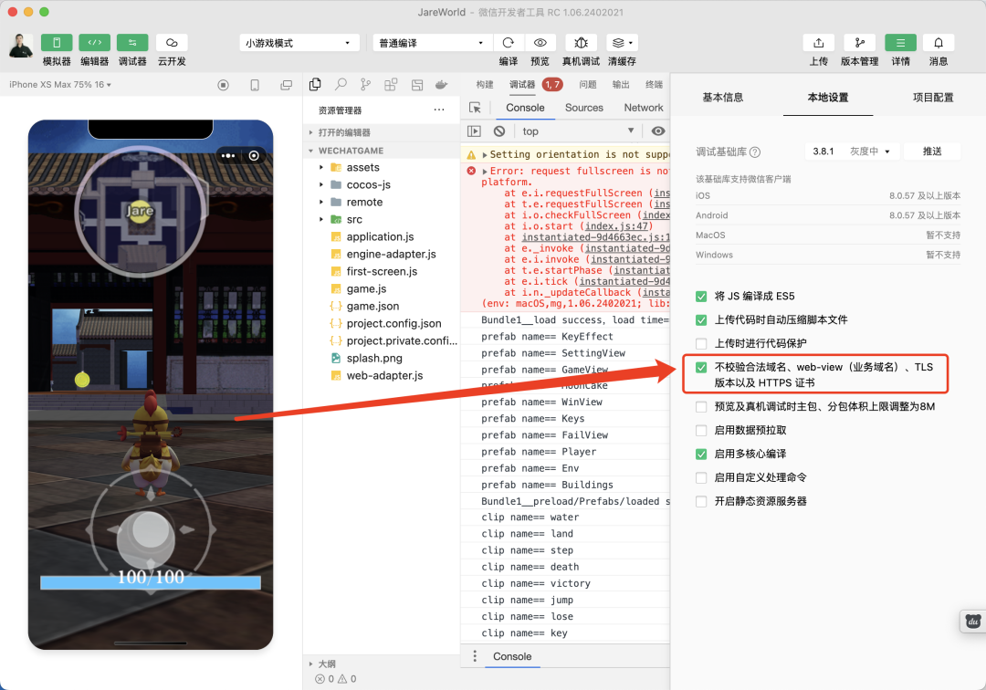
Task: Uncheck 上传代码时自动压缩脚本文件
Action: click(701, 319)
